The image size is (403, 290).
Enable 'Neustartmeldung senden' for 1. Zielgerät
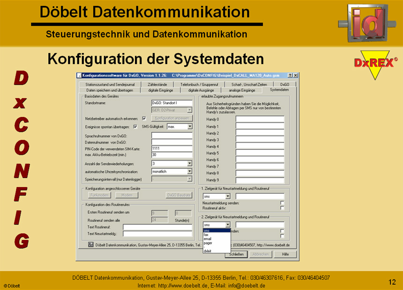[x=282, y=203]
